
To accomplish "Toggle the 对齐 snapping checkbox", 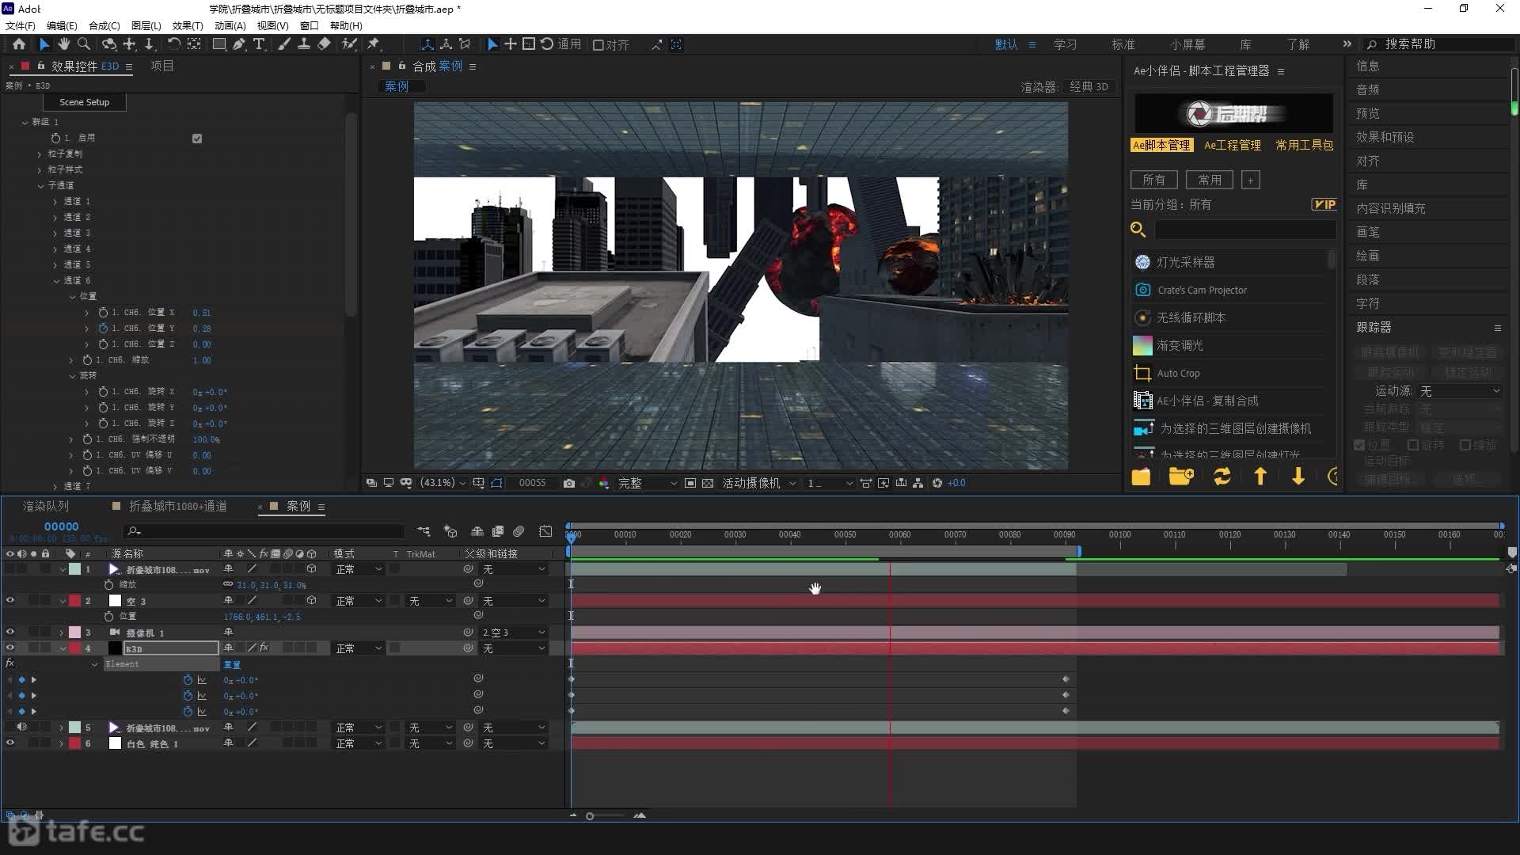I will [x=598, y=45].
